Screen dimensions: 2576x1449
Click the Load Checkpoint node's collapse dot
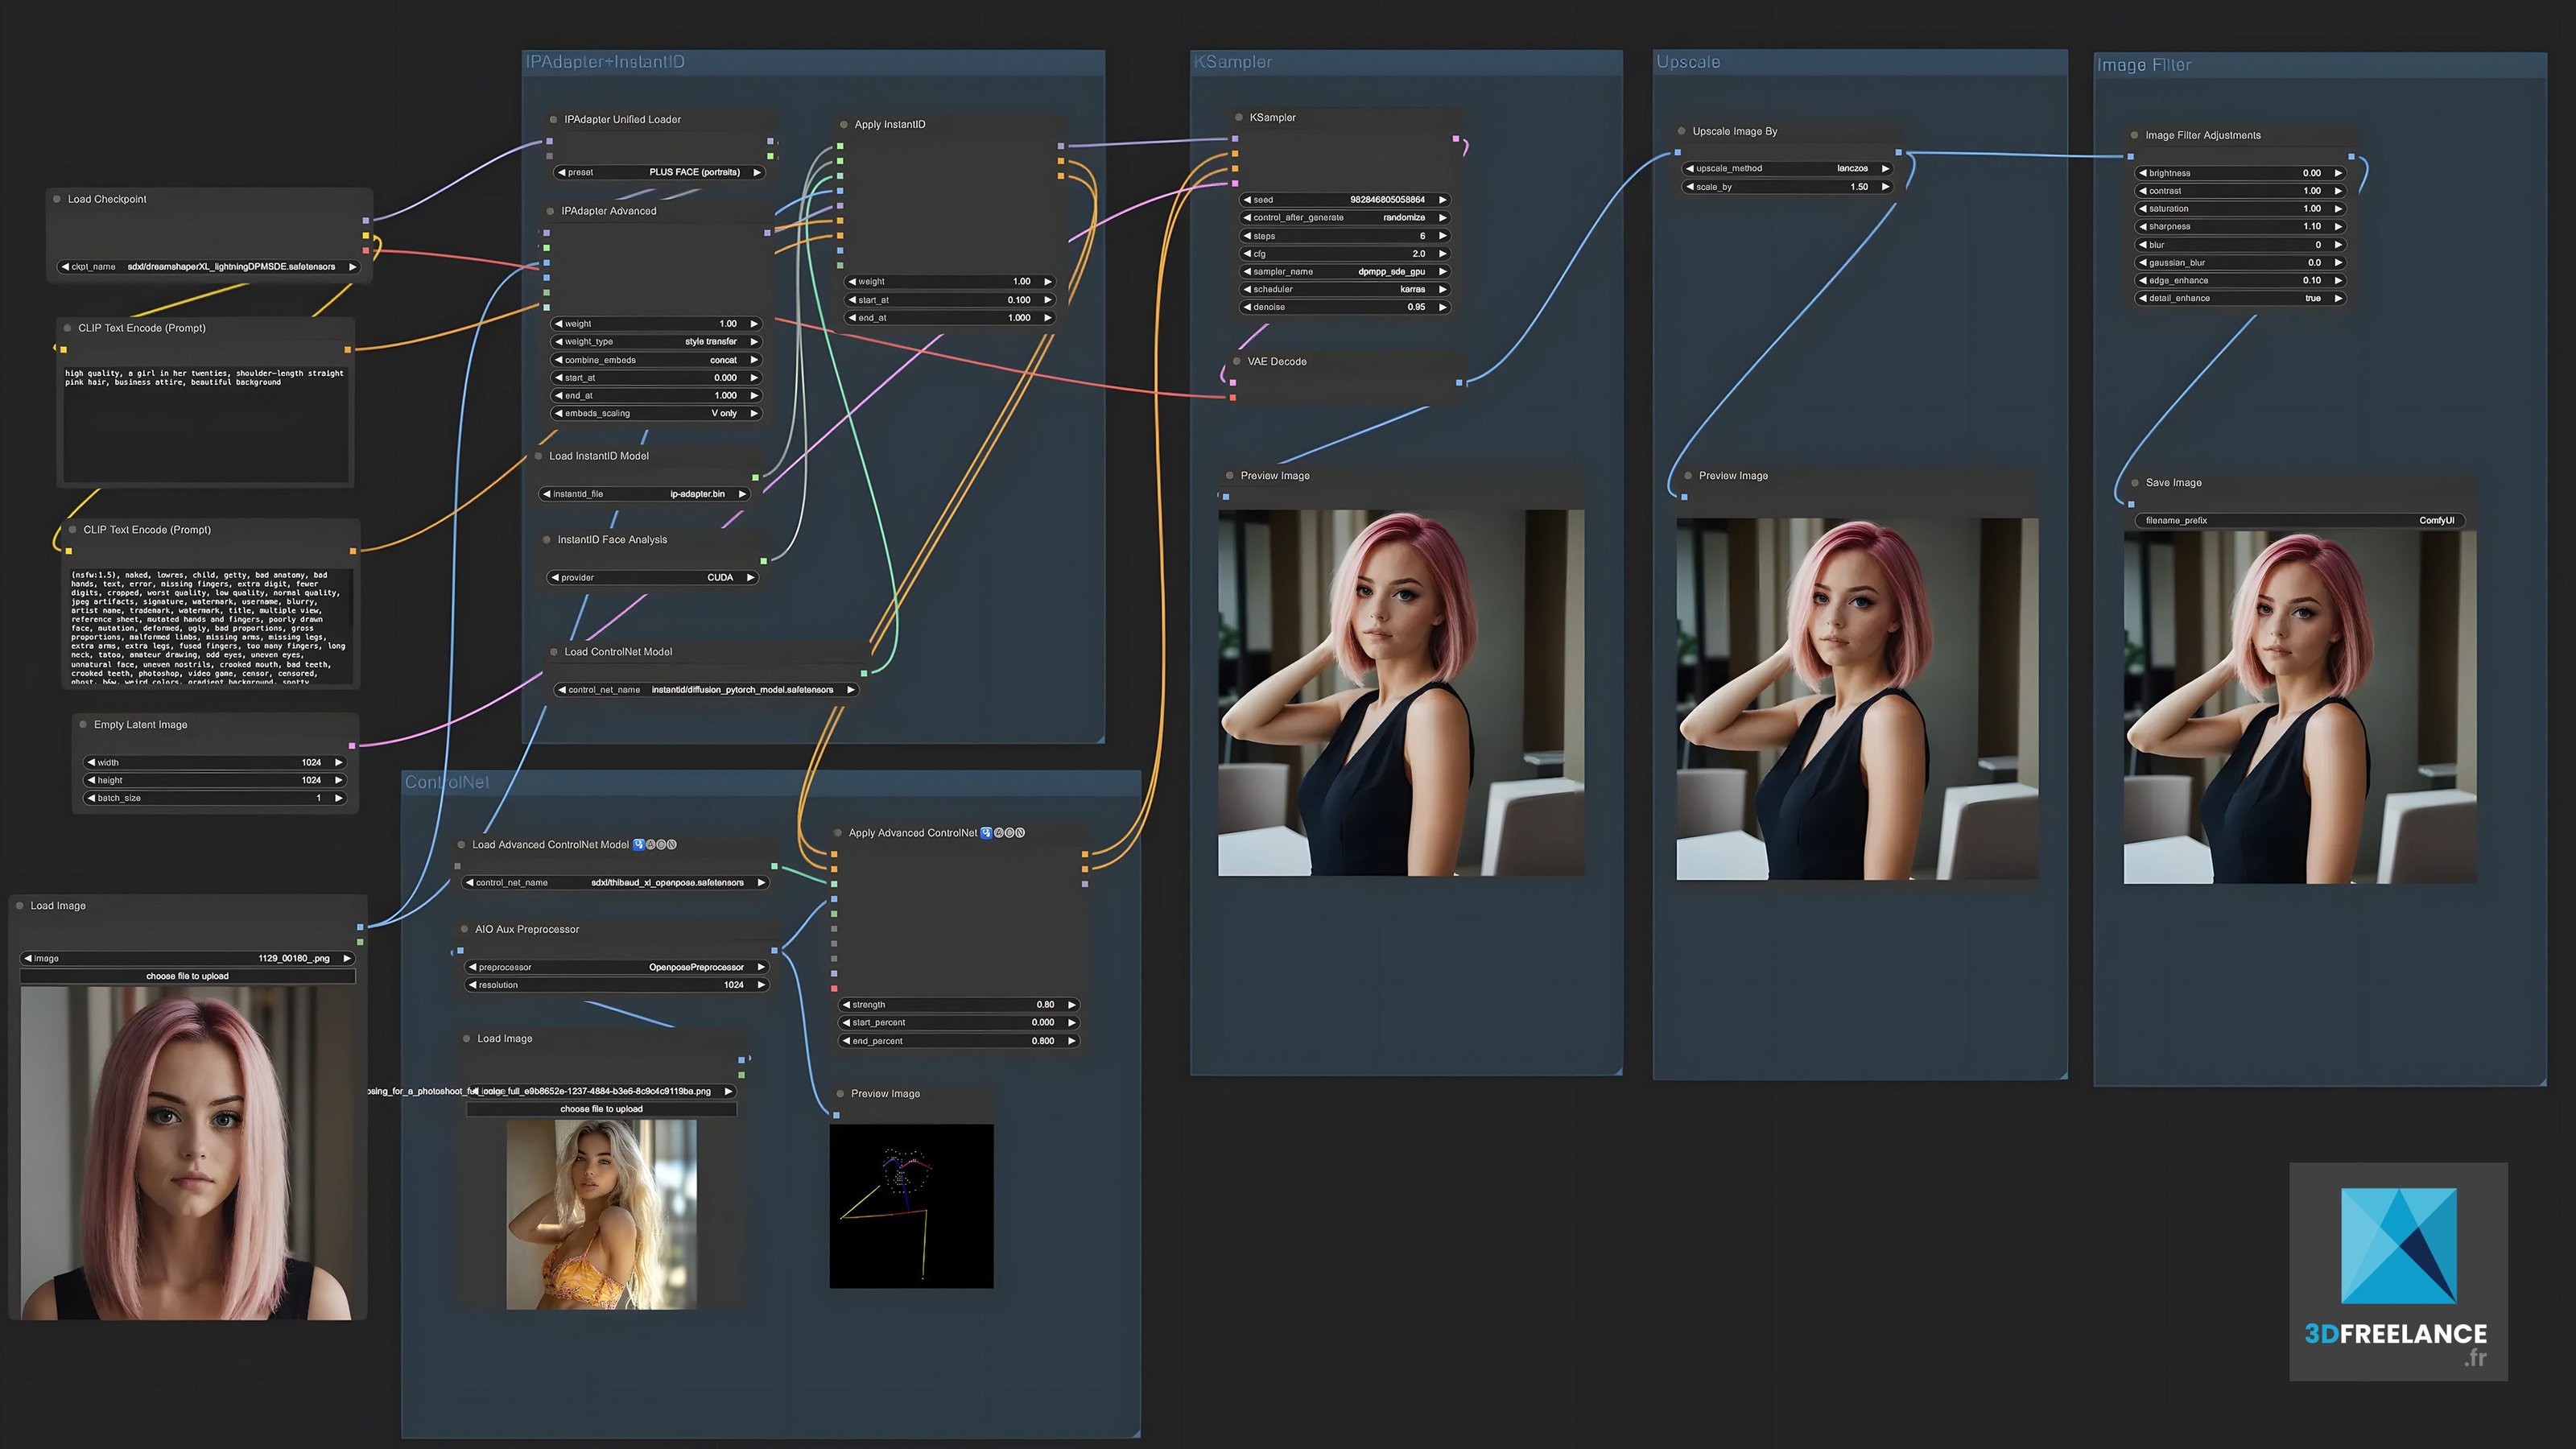(x=57, y=199)
